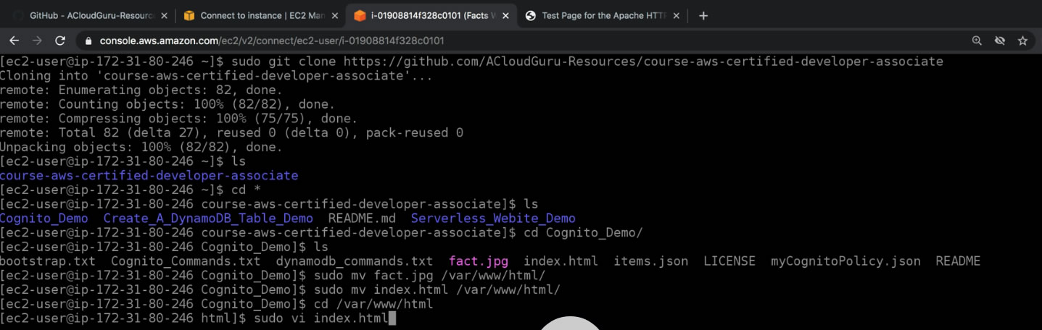Viewport: 1042px width, 330px height.
Task: Open the zoom magnifier icon in address bar
Action: (x=977, y=41)
